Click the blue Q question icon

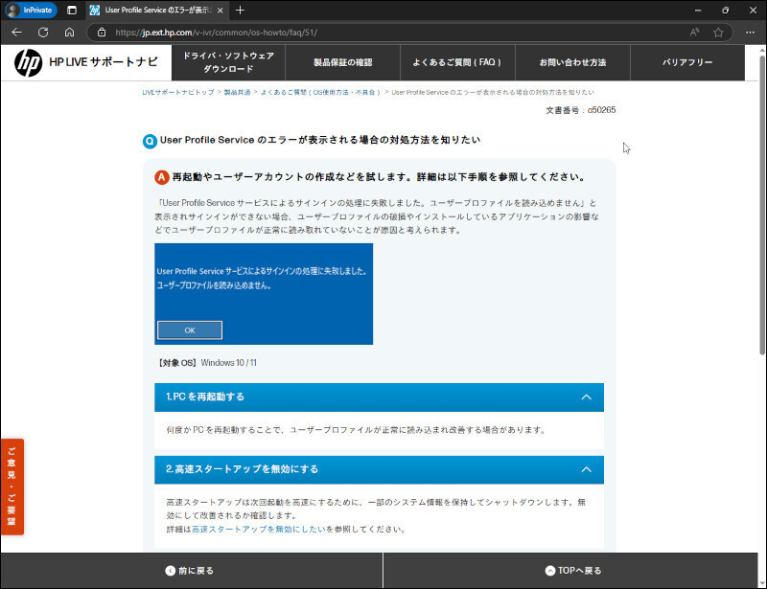click(150, 141)
